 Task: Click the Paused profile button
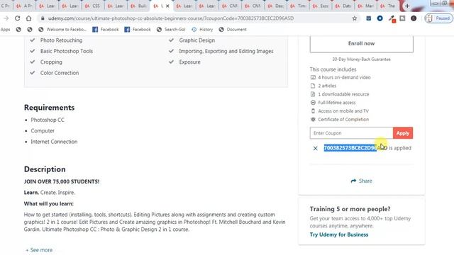pyautogui.click(x=438, y=18)
